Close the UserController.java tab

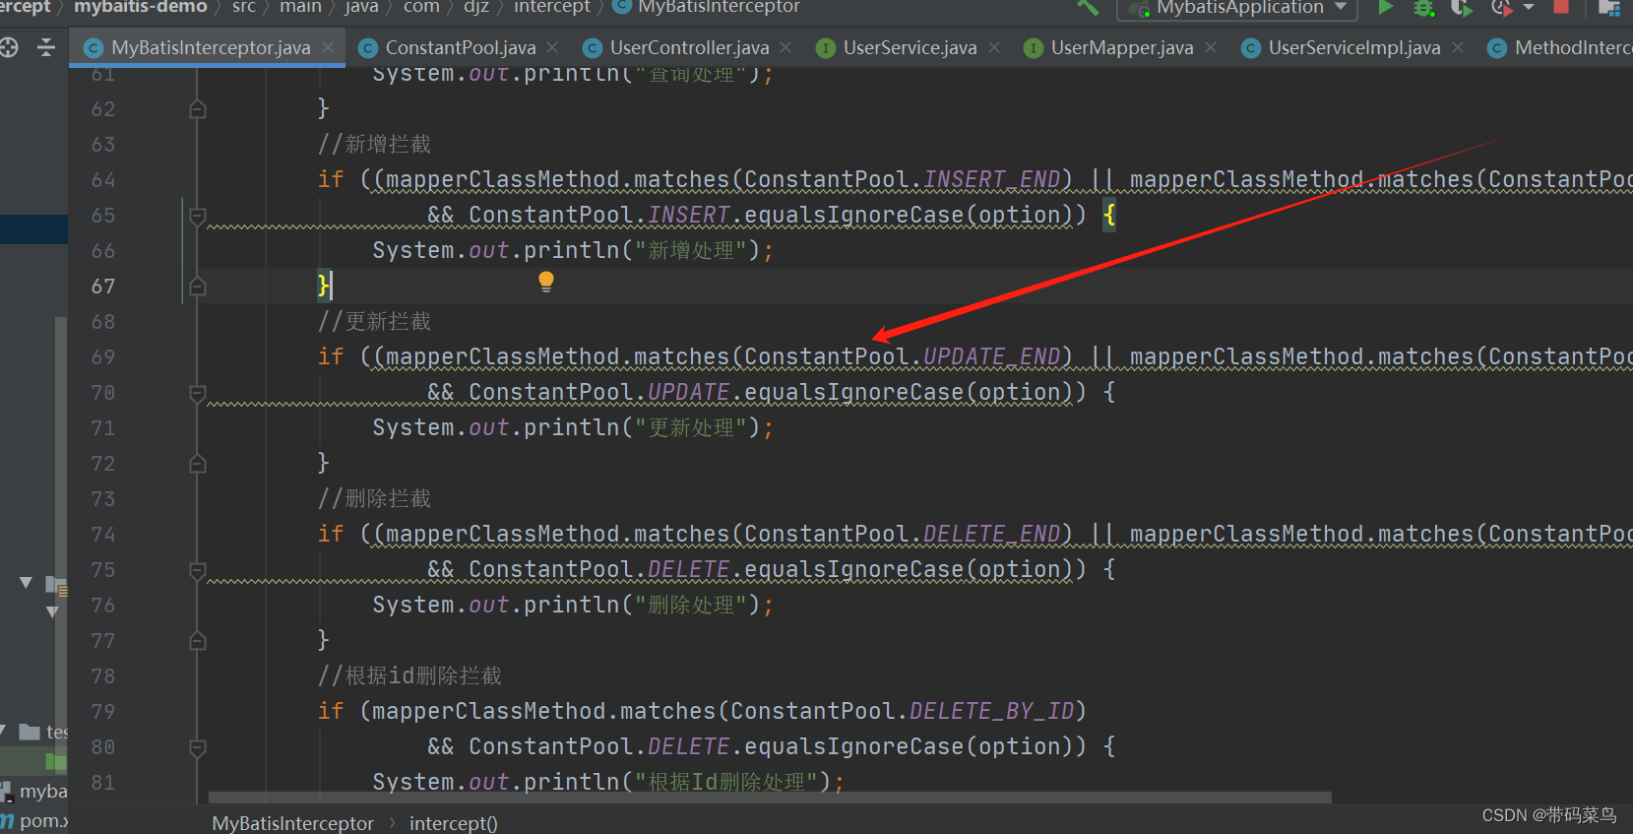coord(785,47)
